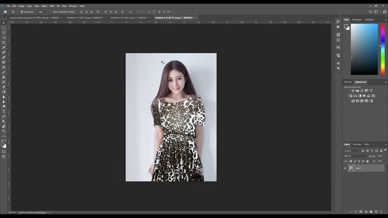The width and height of the screenshot is (388, 218).
Task: Toggle lock position
Action: coord(359,162)
